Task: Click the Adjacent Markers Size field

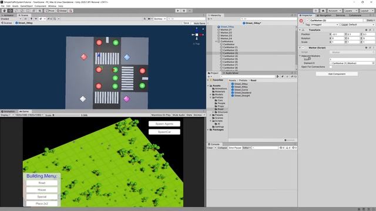Action: [x=352, y=59]
